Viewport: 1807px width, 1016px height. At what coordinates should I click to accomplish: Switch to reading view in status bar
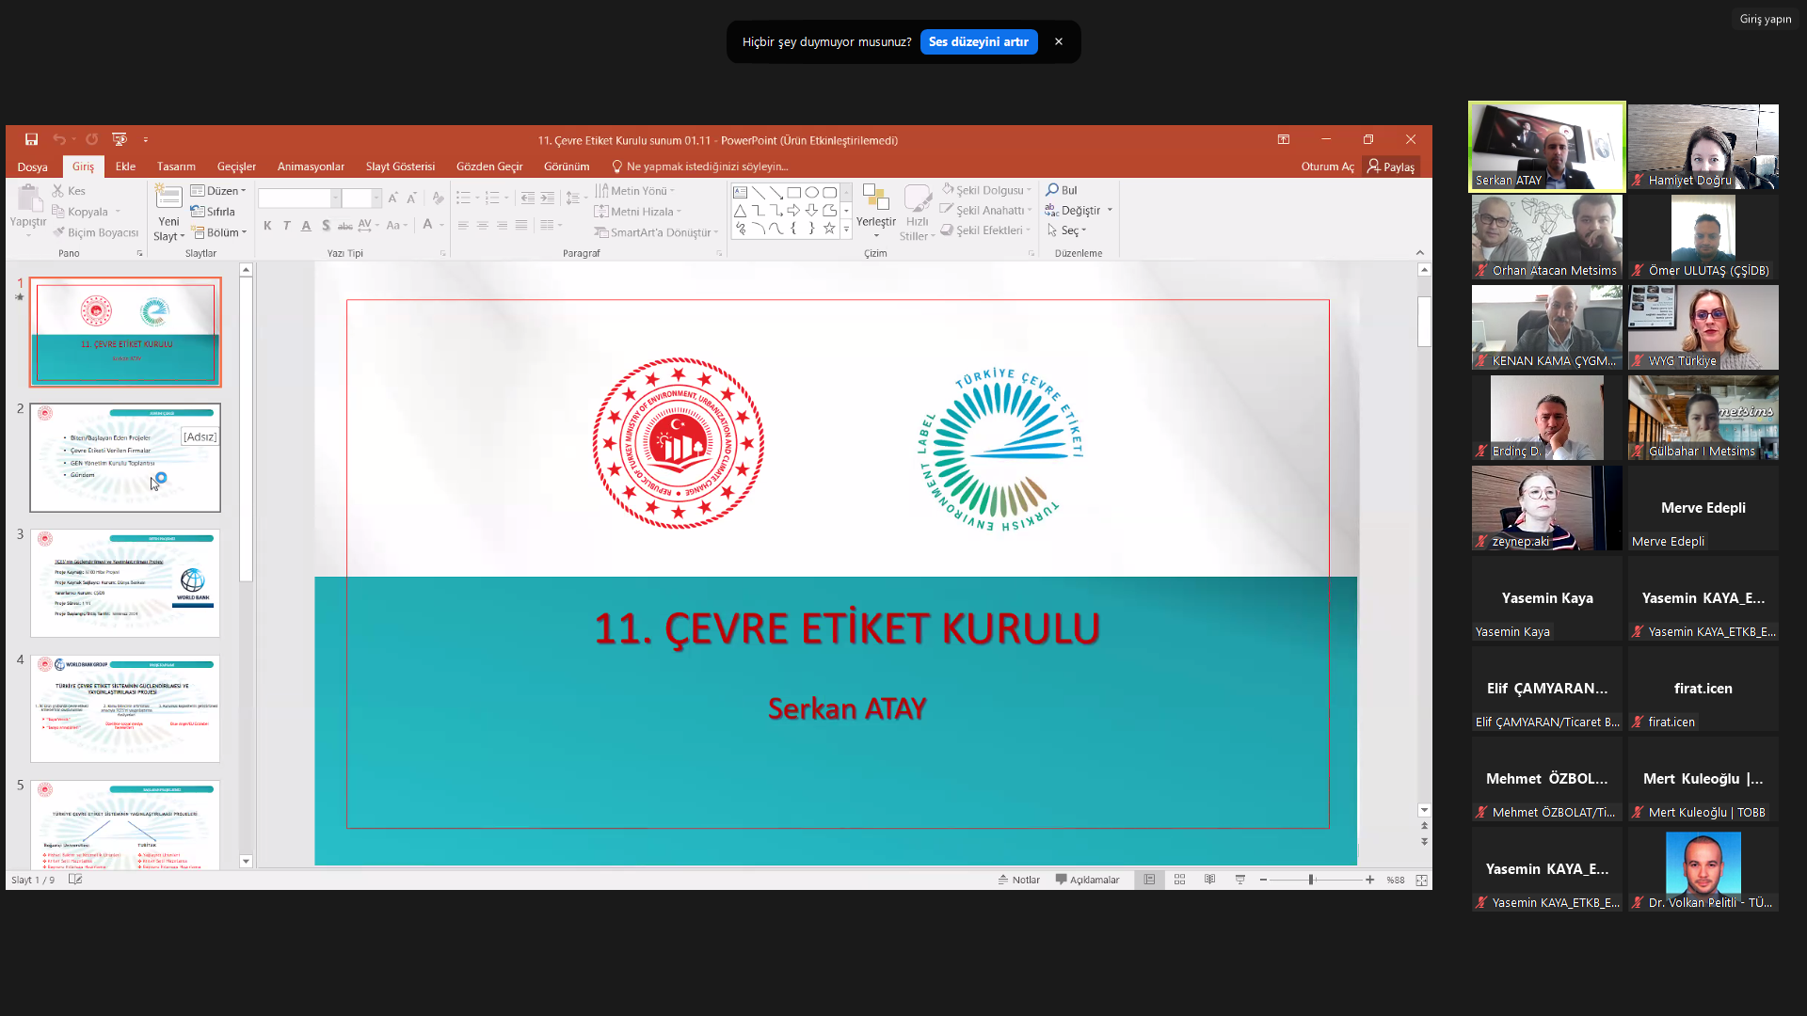pos(1209,880)
